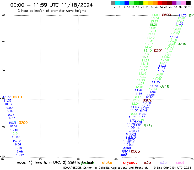Click the wave height value 12.01

click(x=181, y=18)
